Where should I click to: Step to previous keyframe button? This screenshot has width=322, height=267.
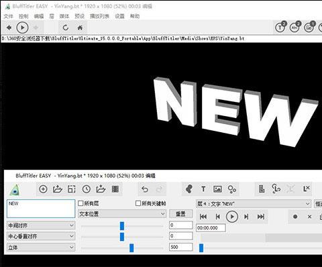(217, 217)
